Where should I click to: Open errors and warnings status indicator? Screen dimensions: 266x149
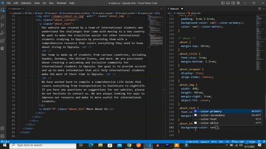click(5, 142)
